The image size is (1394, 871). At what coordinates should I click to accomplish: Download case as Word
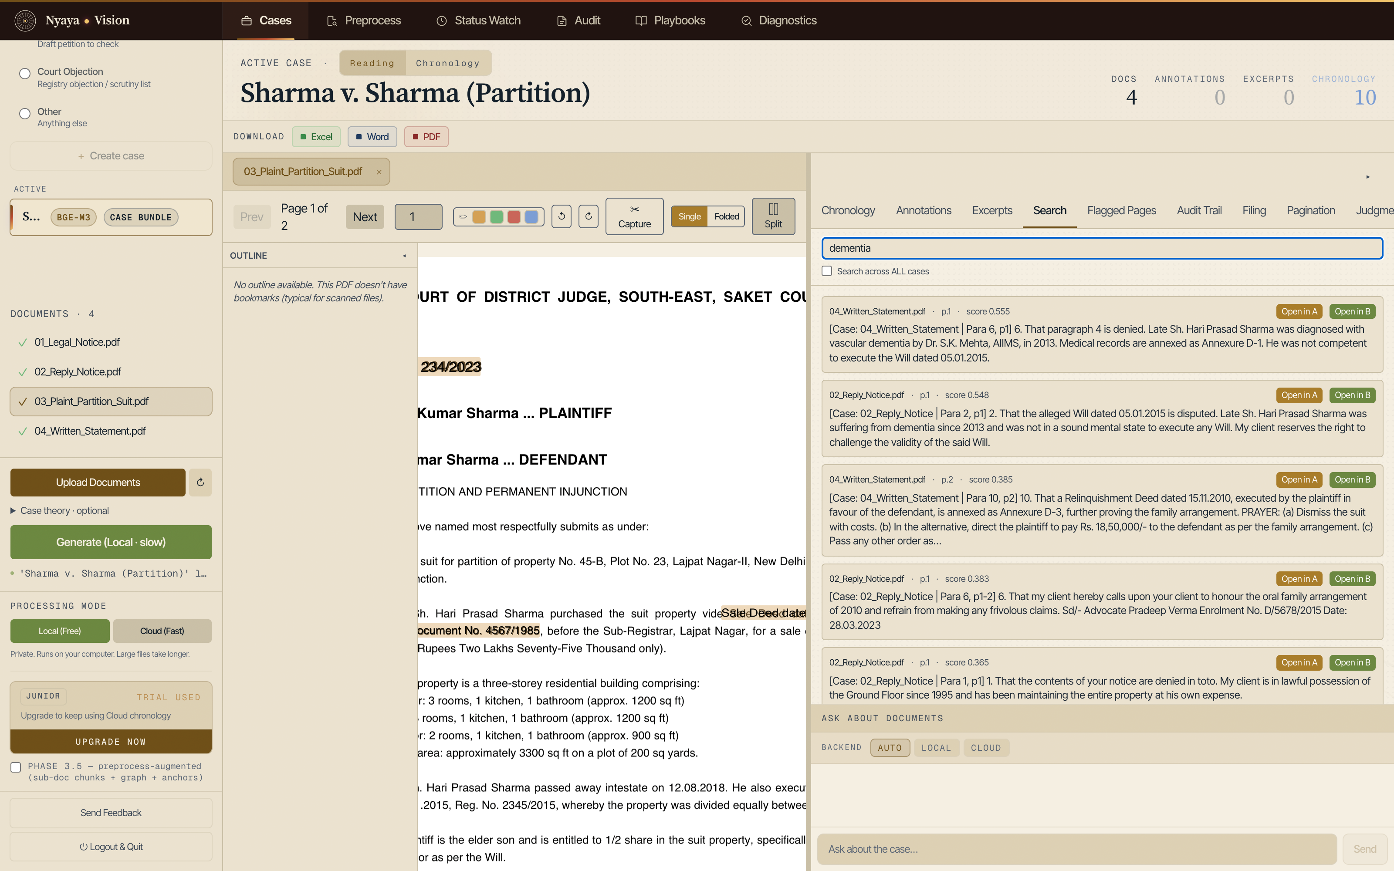pyautogui.click(x=372, y=137)
